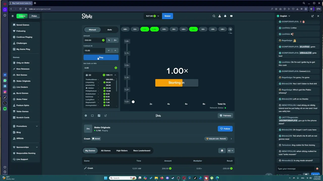Click the Play button

101,58
